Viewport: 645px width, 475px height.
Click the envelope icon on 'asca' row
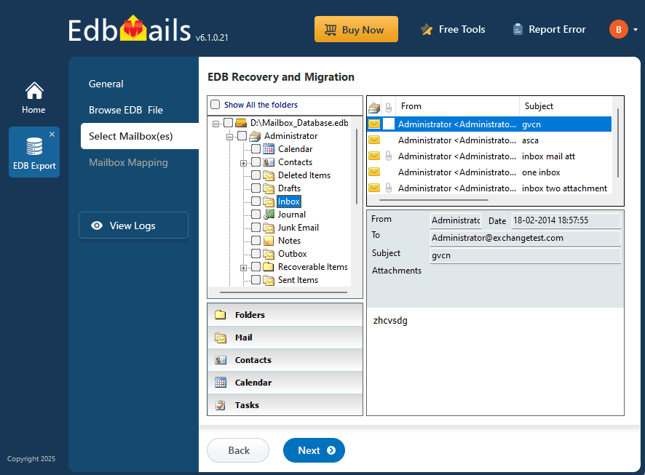(374, 140)
